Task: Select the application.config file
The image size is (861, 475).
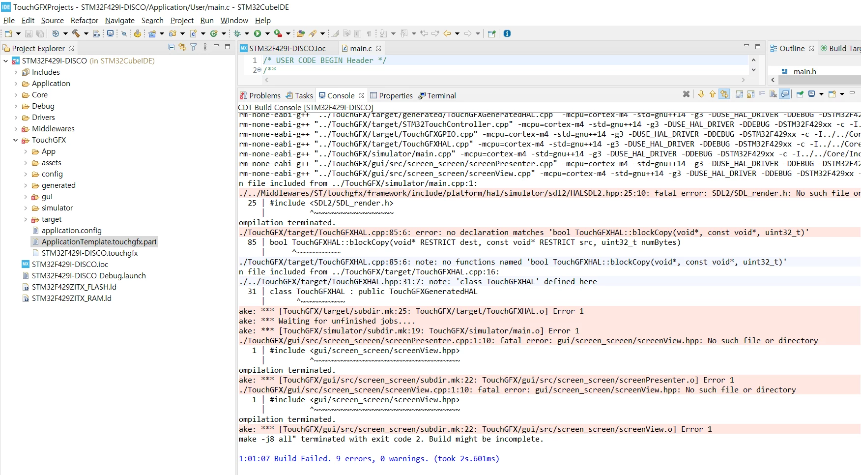Action: (67, 231)
